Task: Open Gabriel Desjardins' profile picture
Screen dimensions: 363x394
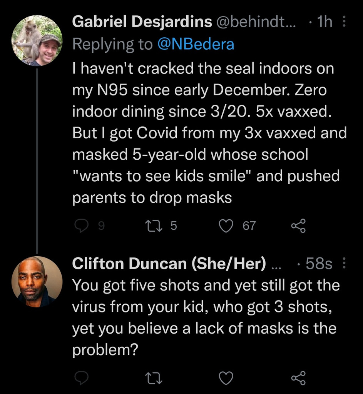Action: 37,41
